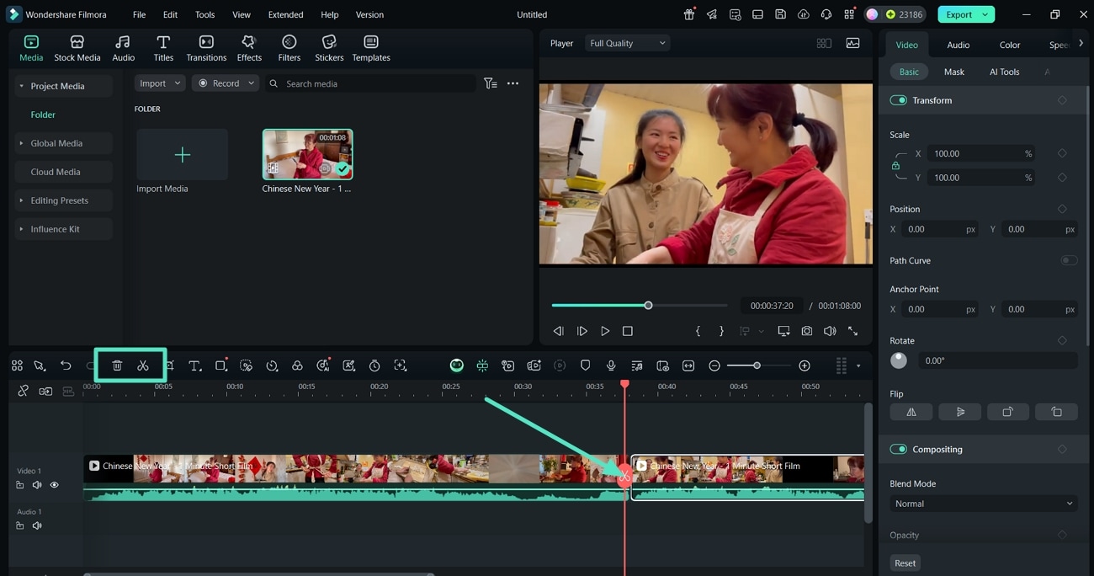Delete the selected clip with the trash icon
The height and width of the screenshot is (576, 1094).
(x=117, y=365)
